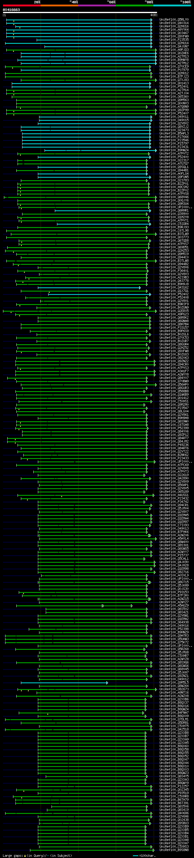Select the UniRef100_A9PJD3 label
This screenshot has width=194, height=858.
[174, 50]
